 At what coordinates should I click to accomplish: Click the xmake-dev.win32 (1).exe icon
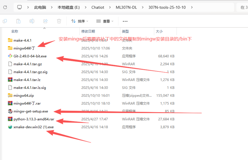[x=10, y=127]
